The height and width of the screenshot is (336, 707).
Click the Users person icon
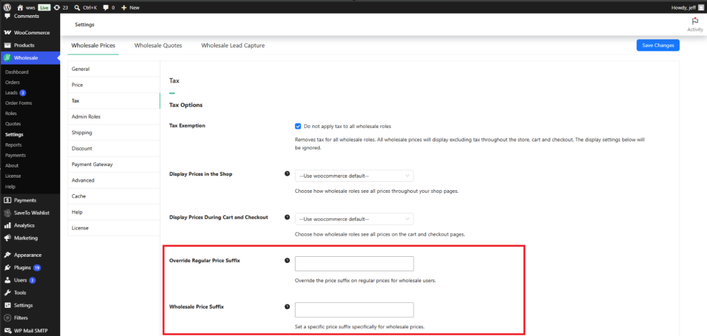7,280
